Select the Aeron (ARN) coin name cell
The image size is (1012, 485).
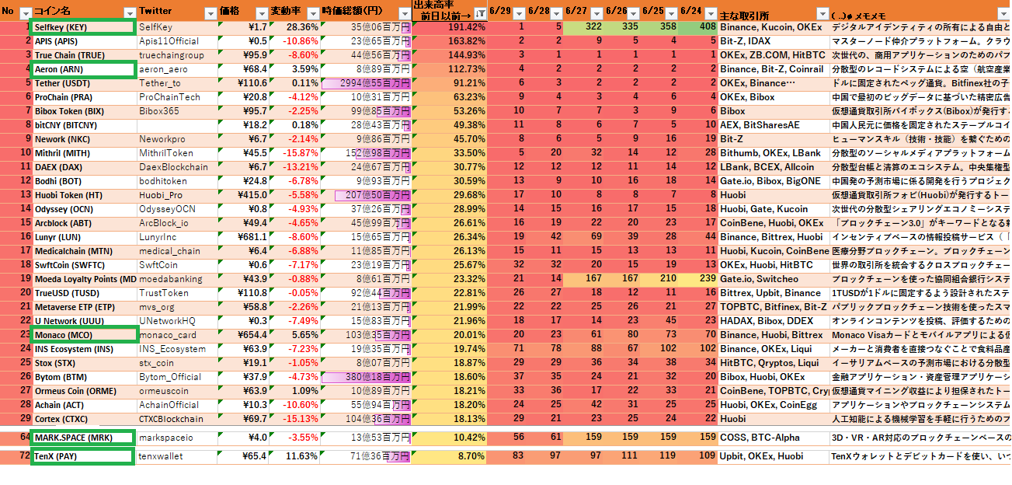[84, 69]
